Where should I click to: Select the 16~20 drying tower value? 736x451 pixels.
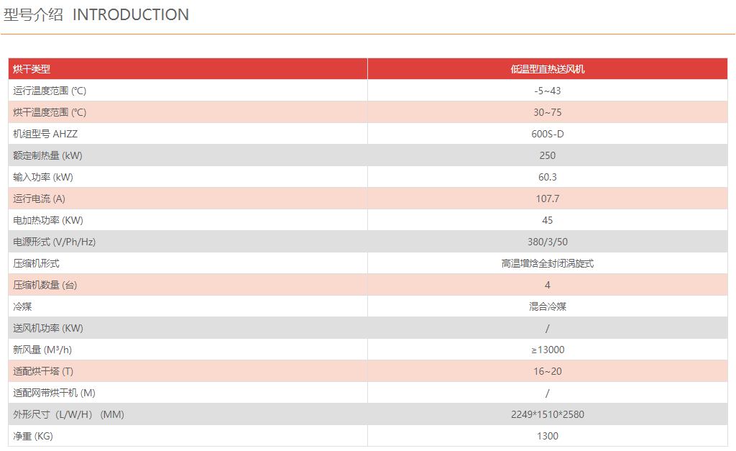pos(547,371)
